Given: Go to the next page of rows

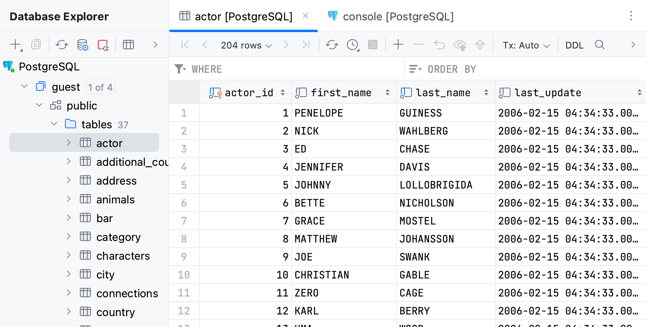Looking at the screenshot, I should click(x=286, y=45).
